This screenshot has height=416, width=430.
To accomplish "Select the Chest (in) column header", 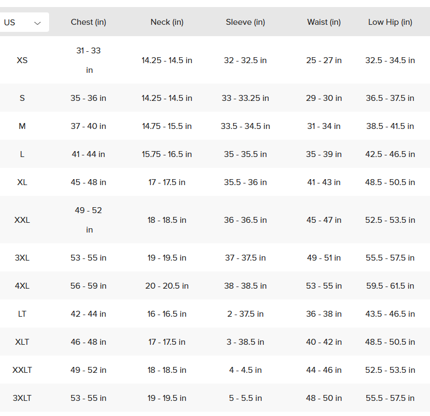I will pyautogui.click(x=88, y=22).
